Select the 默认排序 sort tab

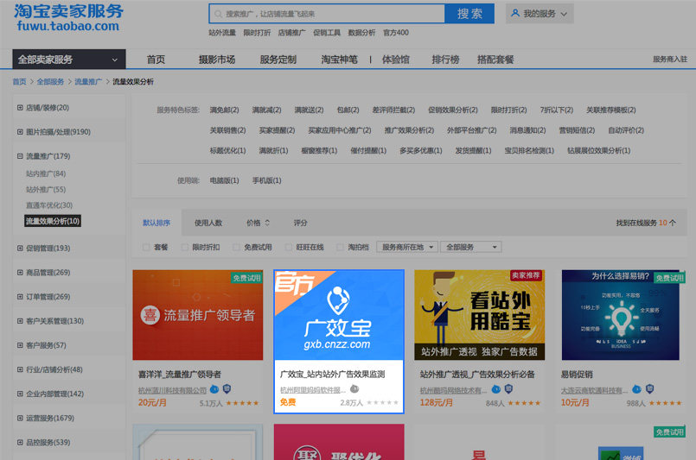pyautogui.click(x=156, y=223)
